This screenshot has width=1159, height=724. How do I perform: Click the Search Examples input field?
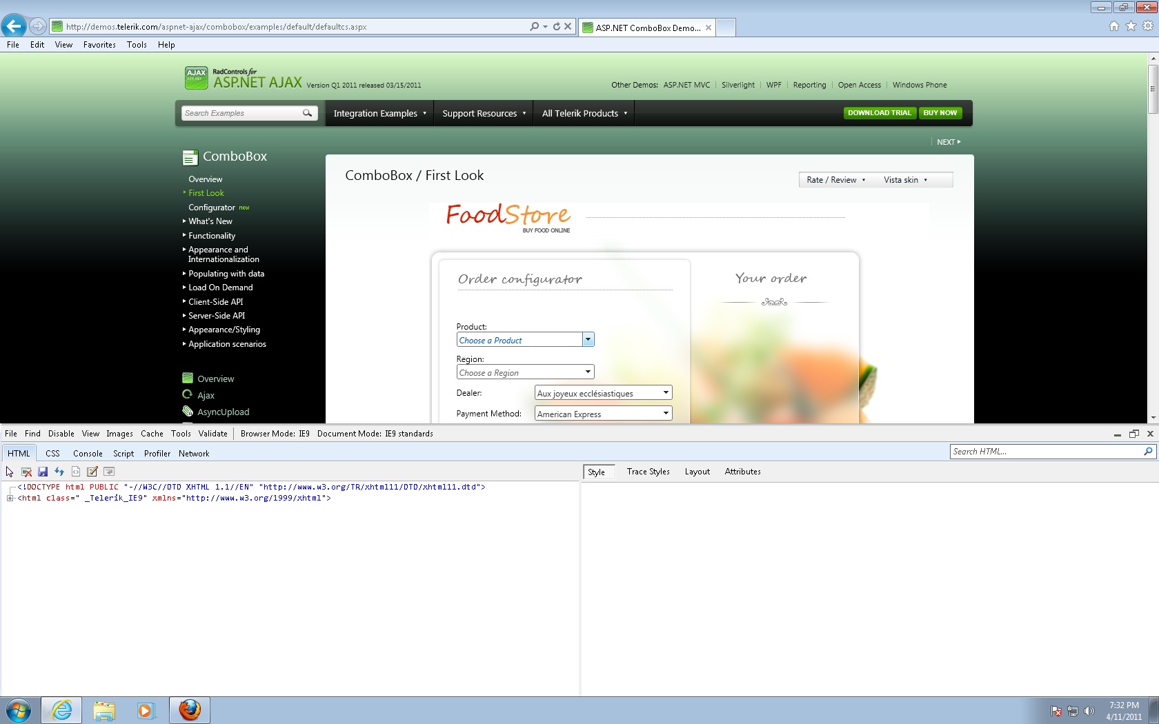click(241, 113)
